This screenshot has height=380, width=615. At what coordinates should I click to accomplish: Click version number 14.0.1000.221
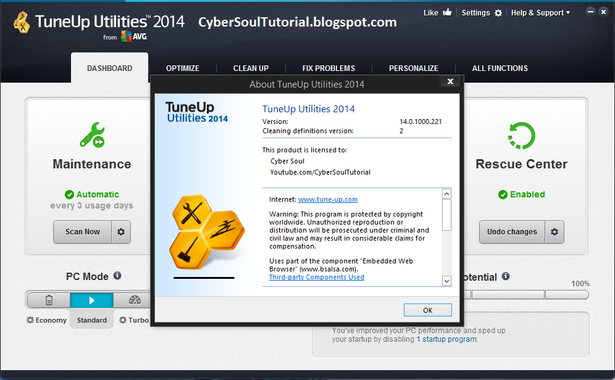point(420,122)
